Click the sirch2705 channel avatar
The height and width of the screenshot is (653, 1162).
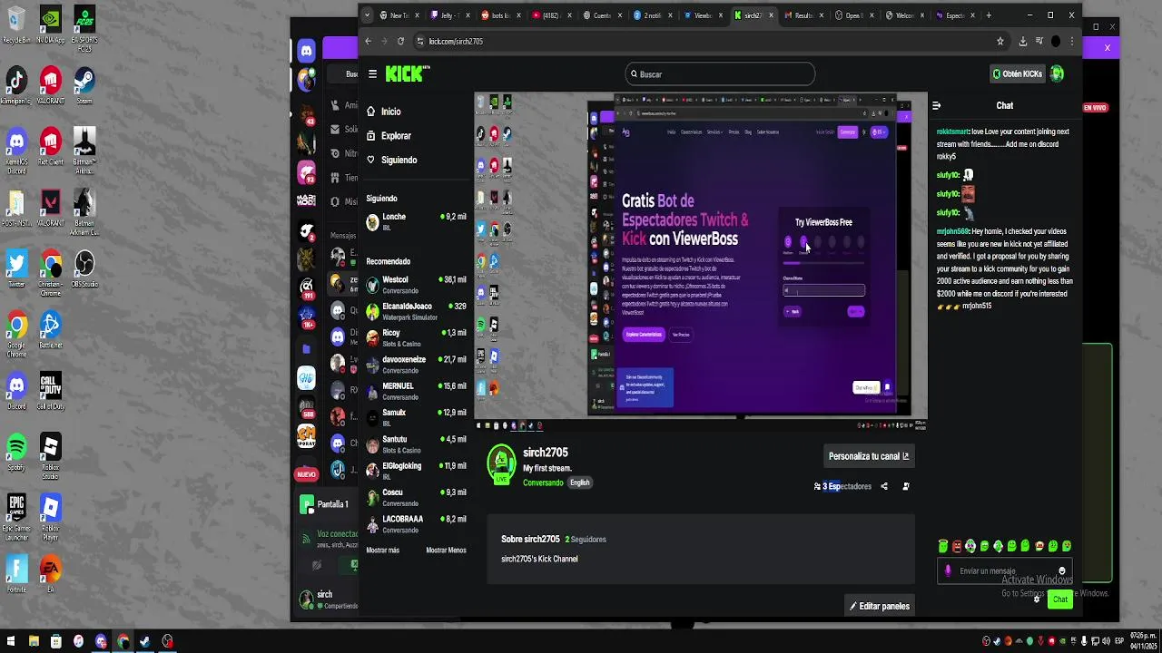[502, 463]
